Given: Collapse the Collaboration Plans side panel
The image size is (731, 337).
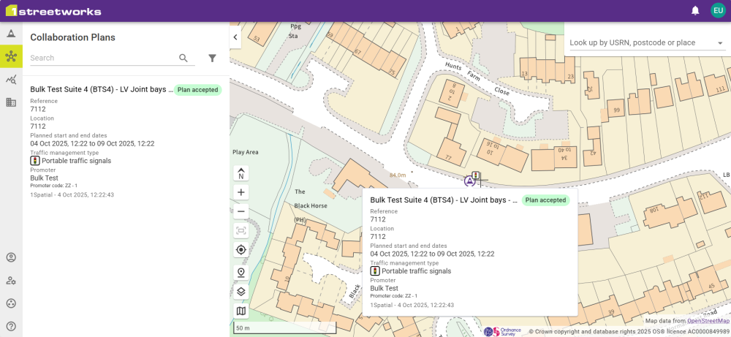Looking at the screenshot, I should point(236,37).
